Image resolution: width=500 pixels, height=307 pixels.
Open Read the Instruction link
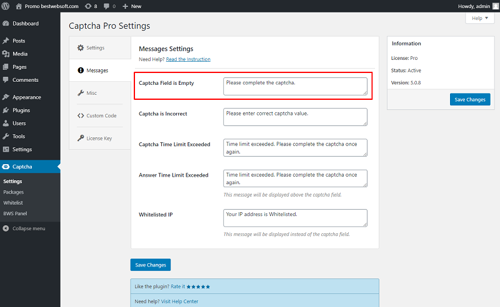[x=188, y=59]
